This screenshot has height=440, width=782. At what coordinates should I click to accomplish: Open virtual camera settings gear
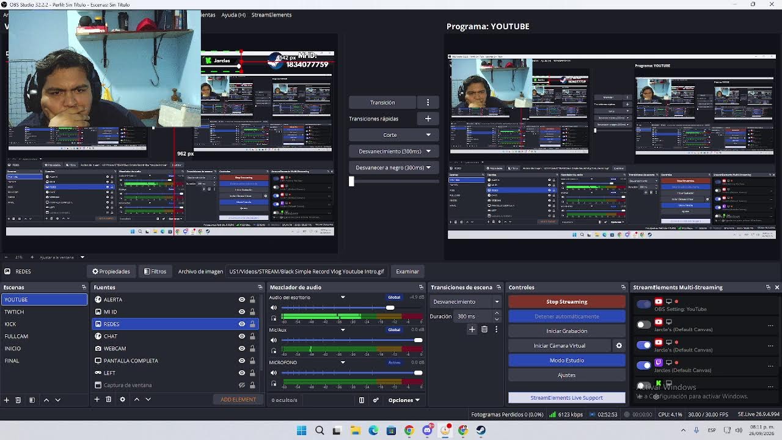tap(619, 345)
